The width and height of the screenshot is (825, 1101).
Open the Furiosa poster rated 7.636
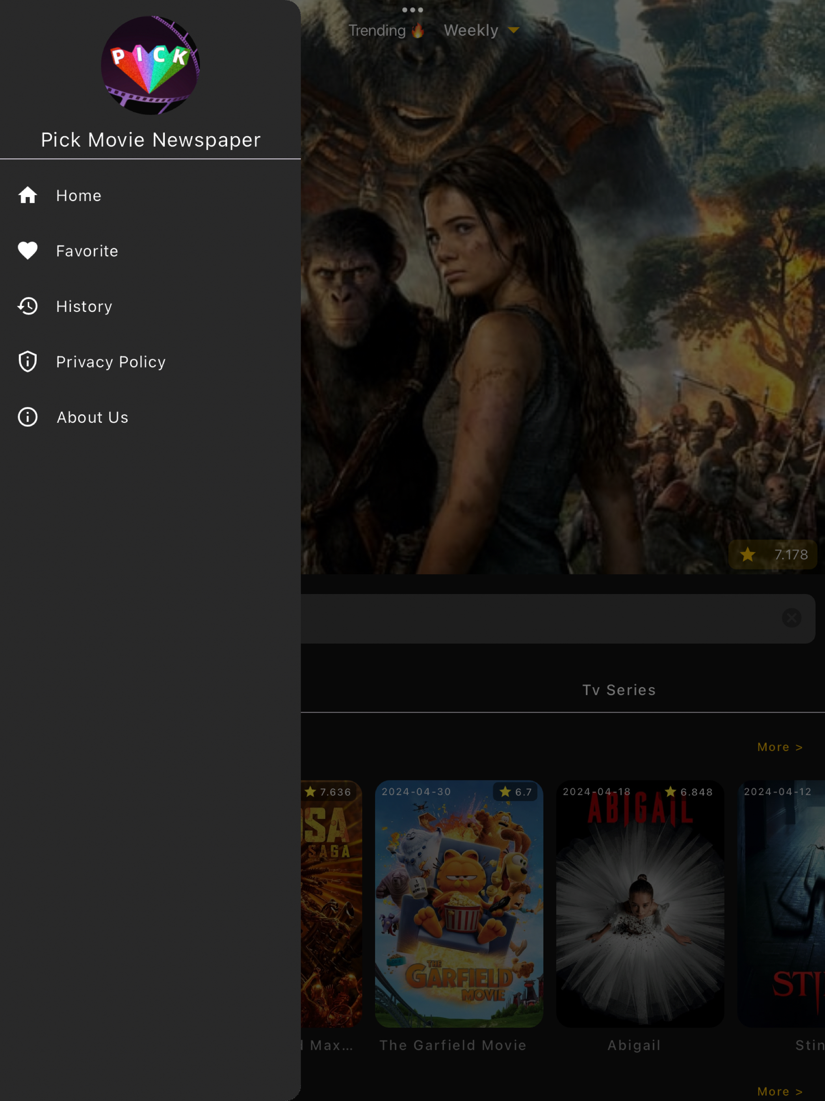click(332, 904)
